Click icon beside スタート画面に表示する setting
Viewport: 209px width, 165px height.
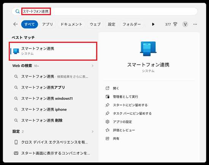click(x=16, y=153)
